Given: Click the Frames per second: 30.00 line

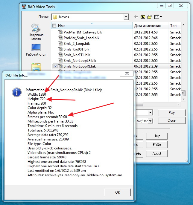Looking at the screenshot, I should [47, 117].
